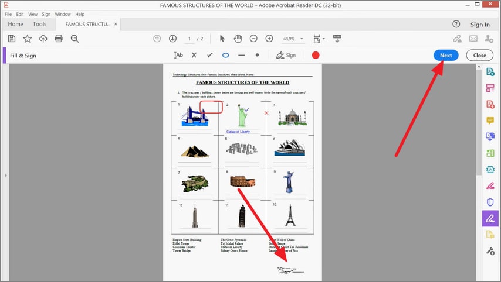501x282 pixels.
Task: Zoom out with the minus circle
Action: pos(253,39)
